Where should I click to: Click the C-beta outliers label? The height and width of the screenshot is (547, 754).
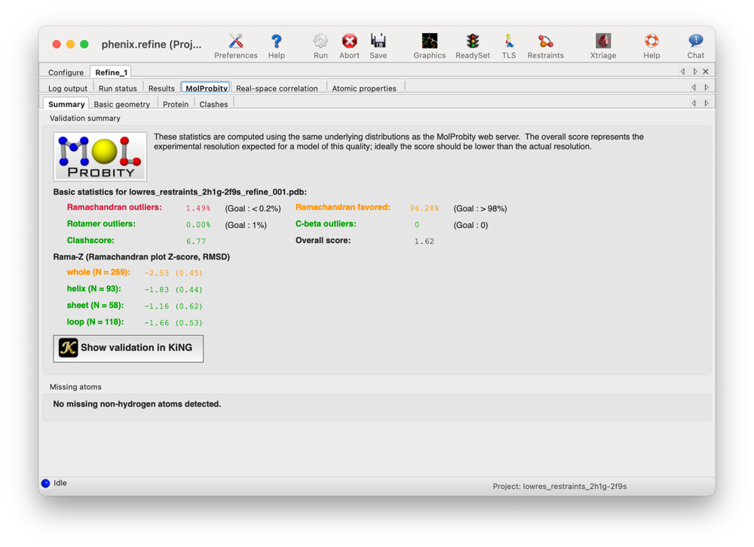[x=326, y=224]
